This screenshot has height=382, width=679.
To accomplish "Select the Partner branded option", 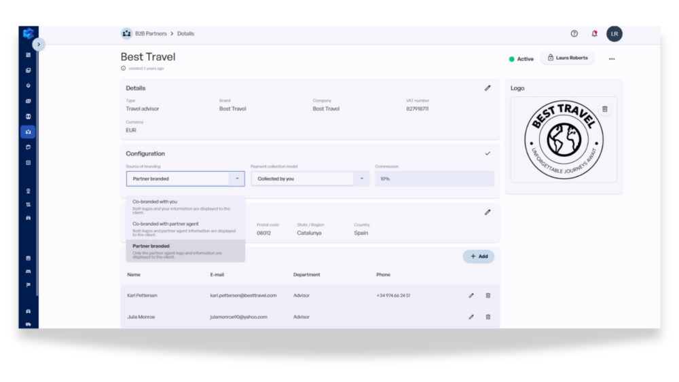I will (x=185, y=251).
